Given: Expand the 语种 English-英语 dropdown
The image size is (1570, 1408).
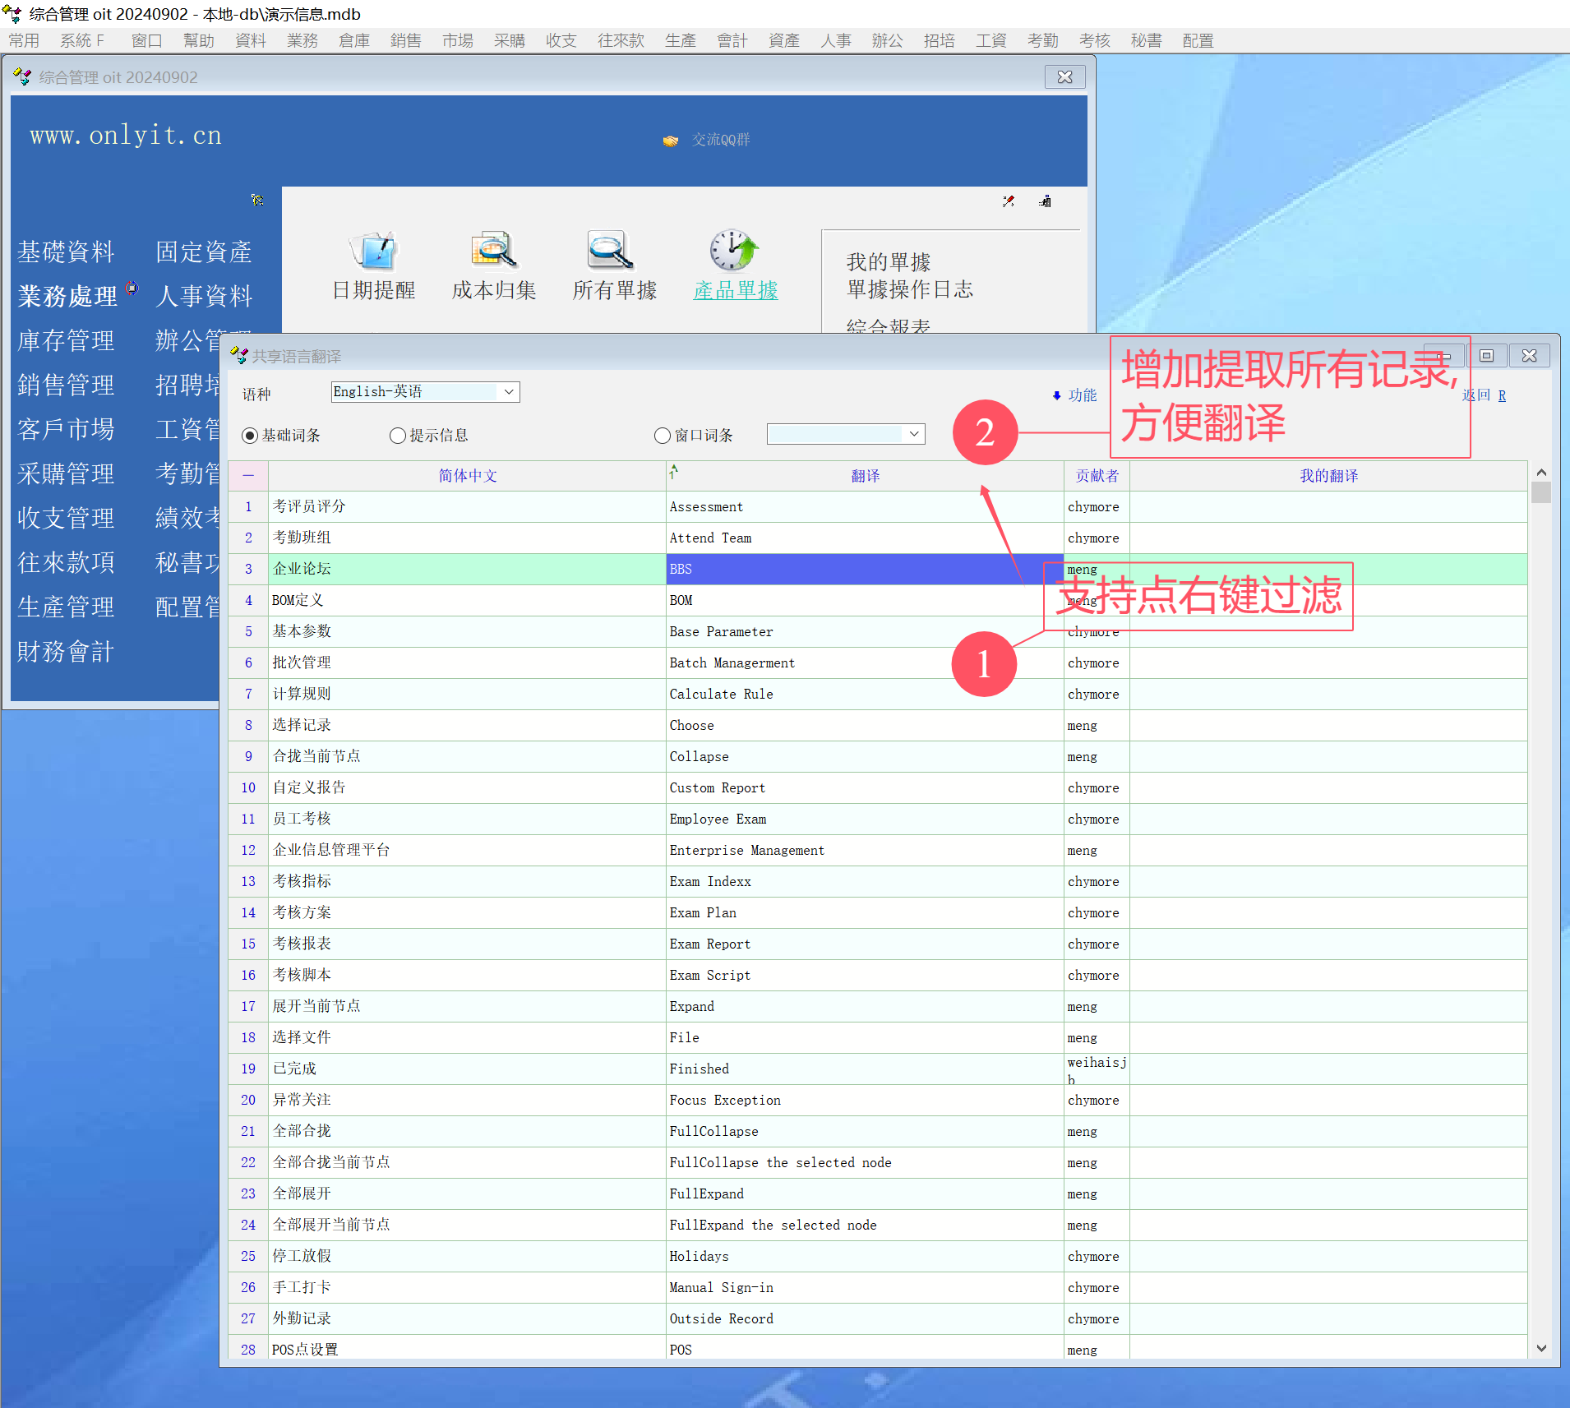Looking at the screenshot, I should pyautogui.click(x=509, y=392).
